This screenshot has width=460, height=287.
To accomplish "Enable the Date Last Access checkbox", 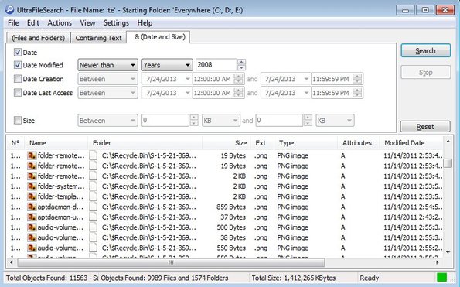I will [18, 93].
